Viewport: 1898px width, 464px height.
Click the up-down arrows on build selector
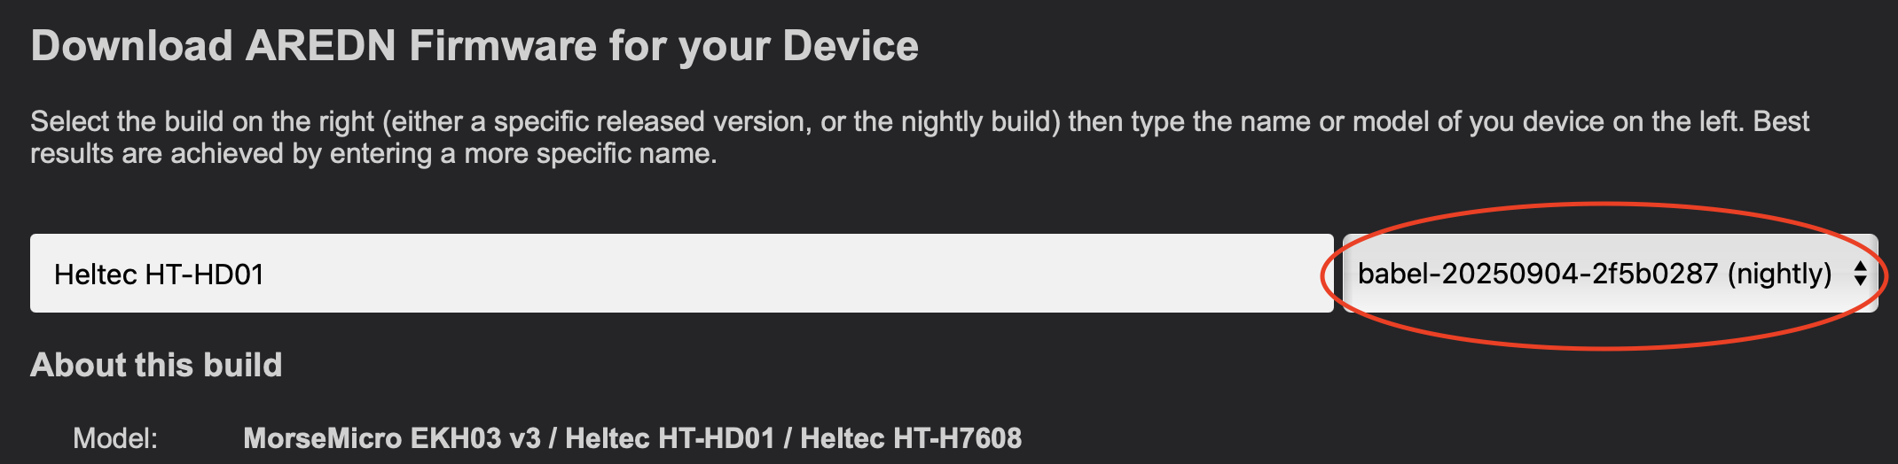click(x=1860, y=274)
